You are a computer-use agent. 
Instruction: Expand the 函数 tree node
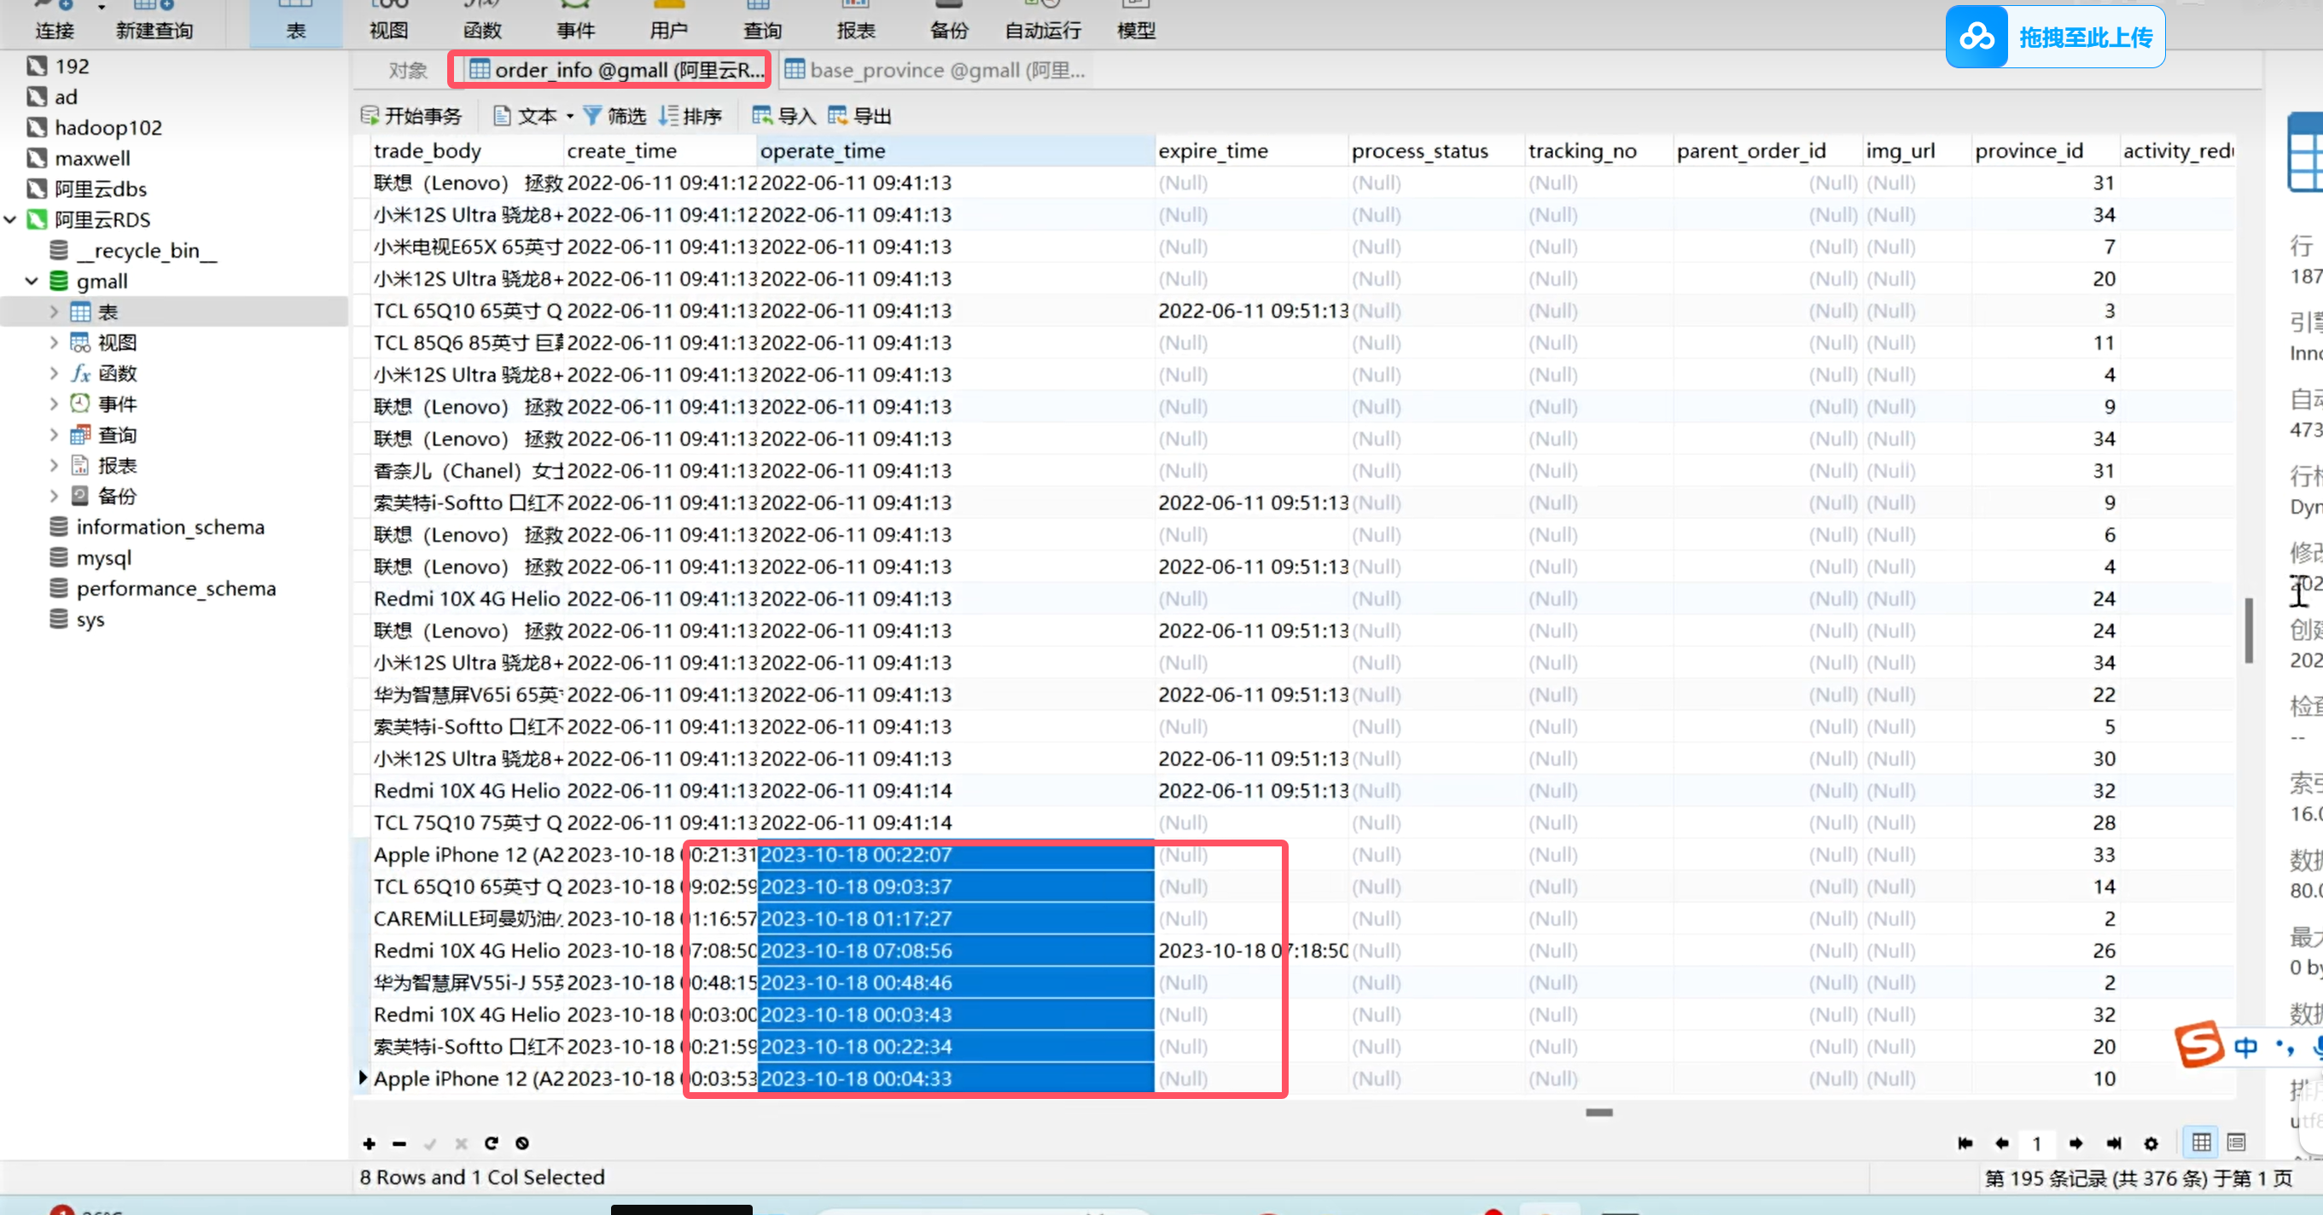pyautogui.click(x=54, y=373)
